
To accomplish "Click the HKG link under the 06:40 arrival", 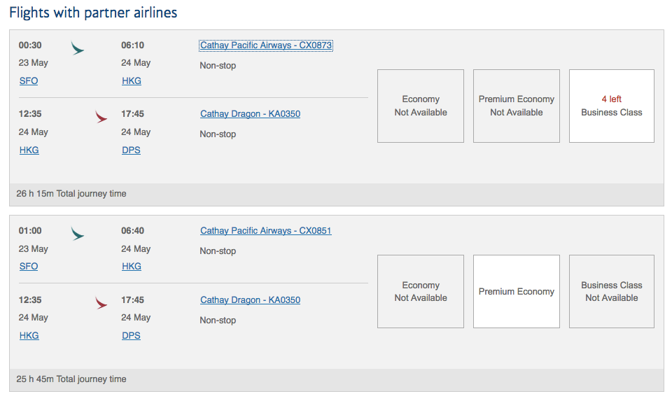I will 132,267.
